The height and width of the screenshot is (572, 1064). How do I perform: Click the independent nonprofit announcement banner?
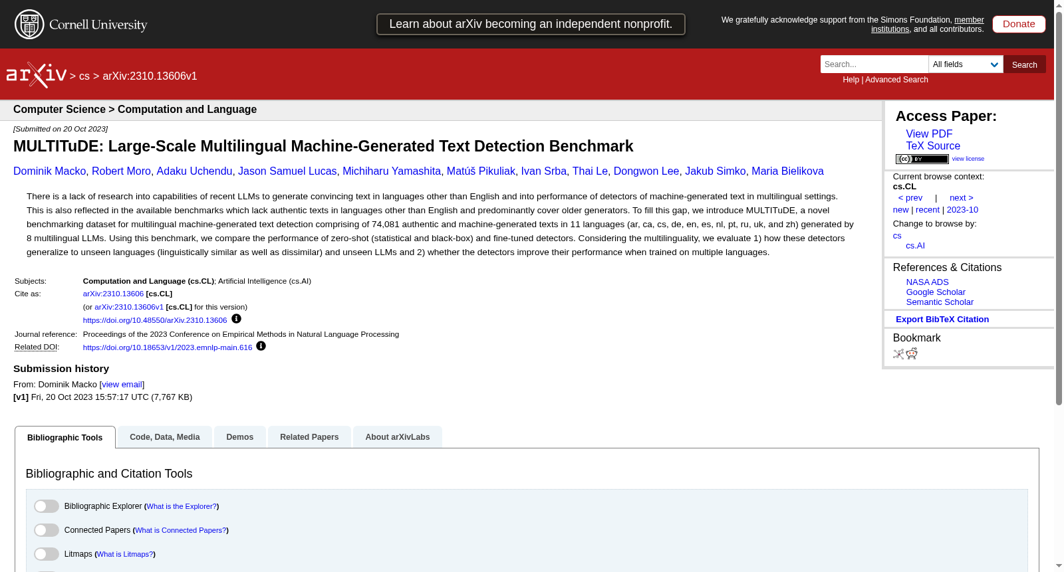[x=531, y=24]
